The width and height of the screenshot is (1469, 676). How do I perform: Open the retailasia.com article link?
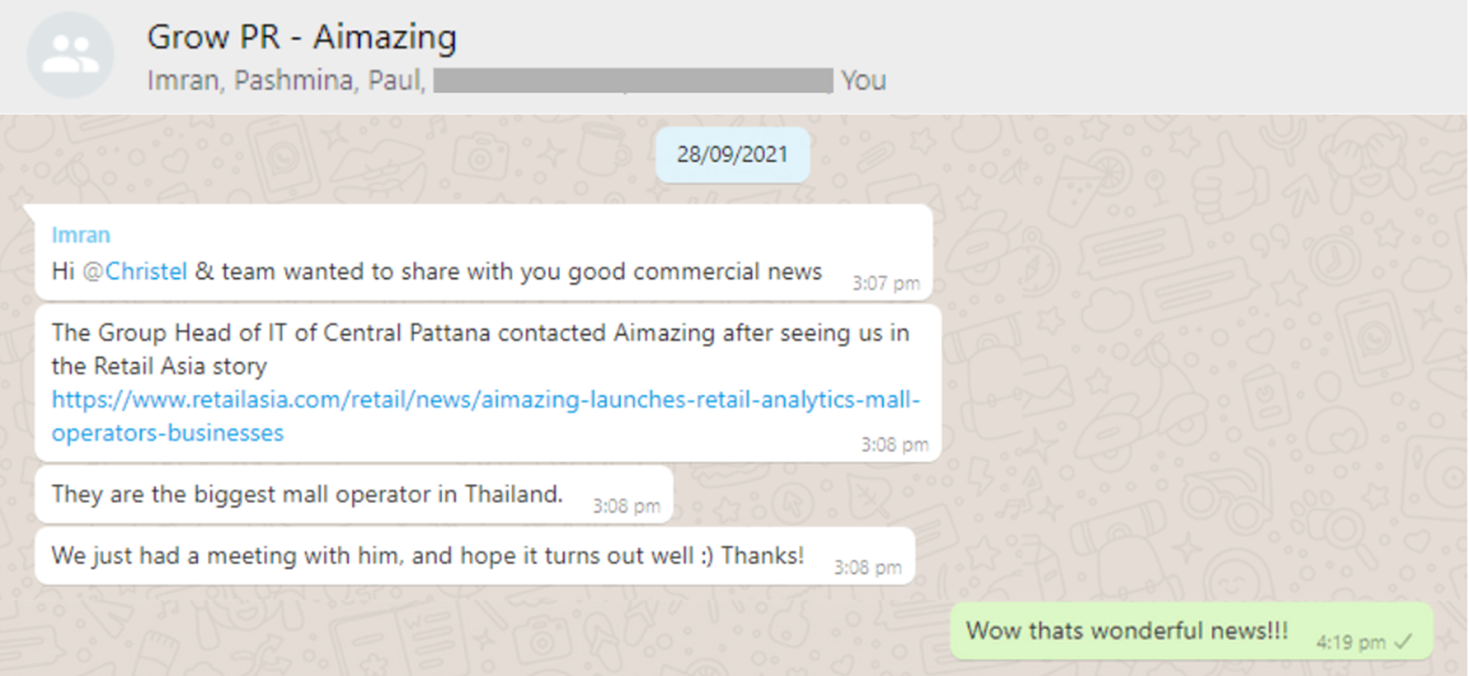[x=485, y=416]
